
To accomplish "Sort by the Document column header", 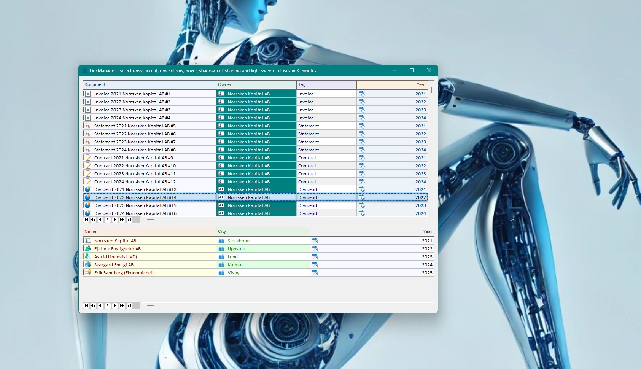I will (150, 84).
